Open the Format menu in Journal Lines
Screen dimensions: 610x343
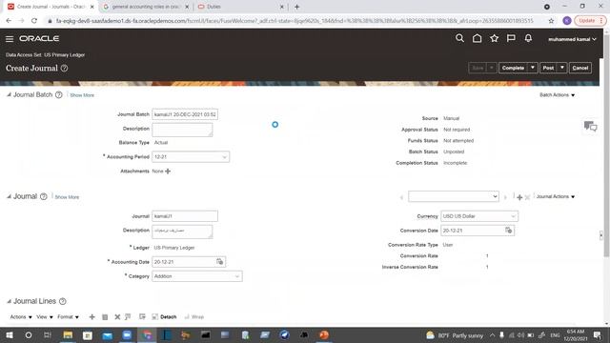[x=68, y=317]
